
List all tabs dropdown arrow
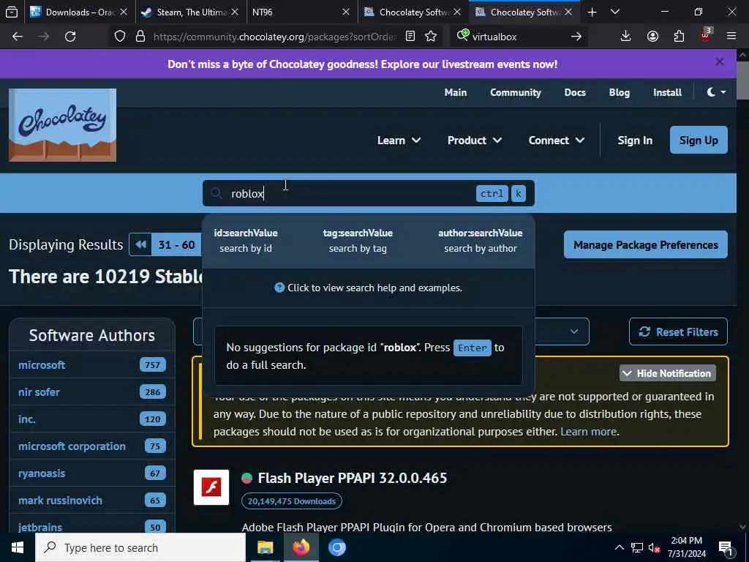click(615, 12)
